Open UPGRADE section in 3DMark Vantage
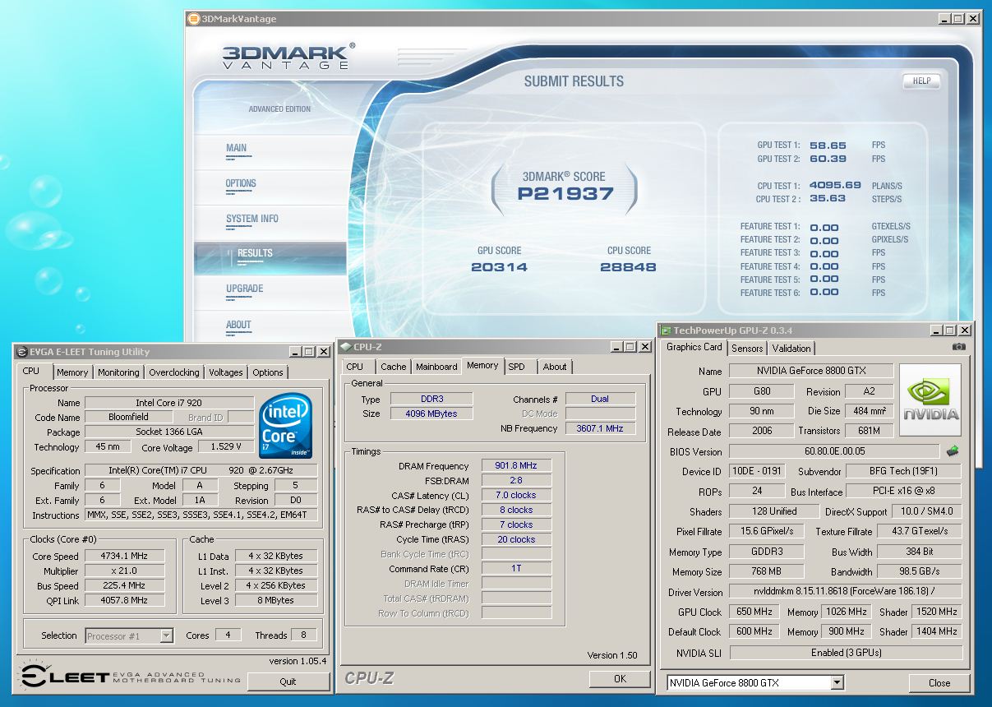 point(245,289)
